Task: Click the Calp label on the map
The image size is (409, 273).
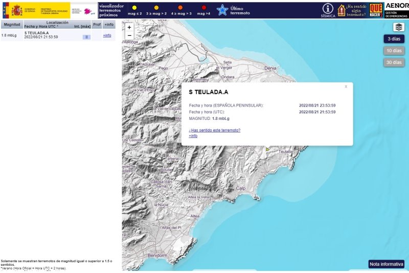Action: [x=240, y=188]
